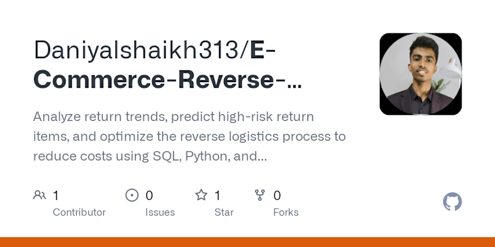495x247 pixels.
Task: Click the forks count number 0
Action: [x=277, y=196]
